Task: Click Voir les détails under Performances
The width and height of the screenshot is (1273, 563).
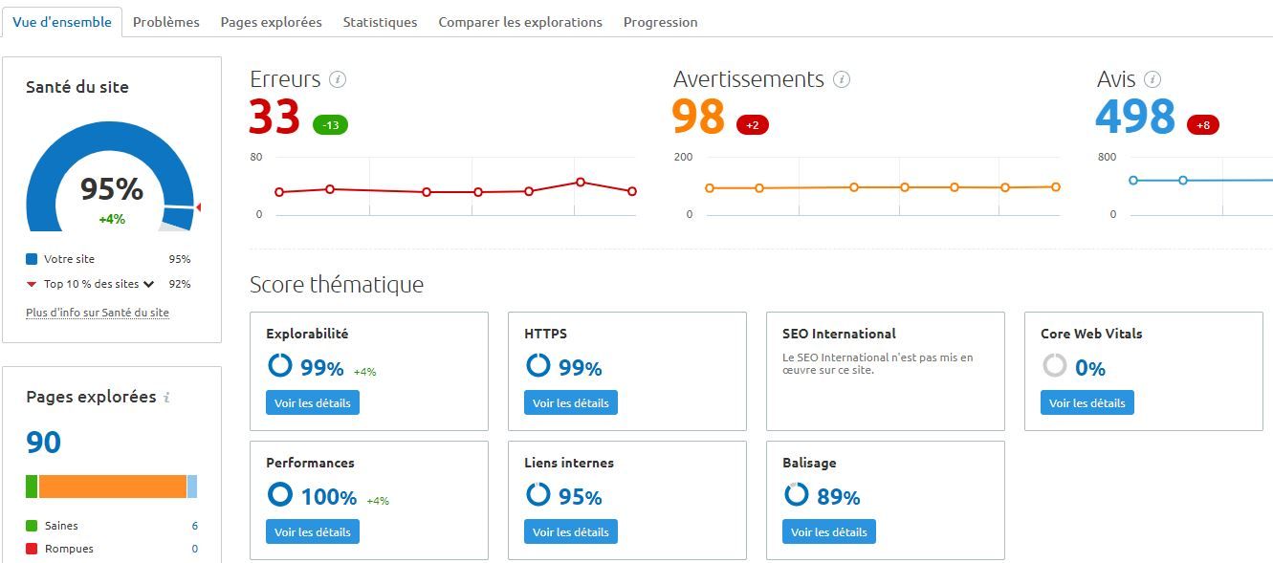Action: 313,531
